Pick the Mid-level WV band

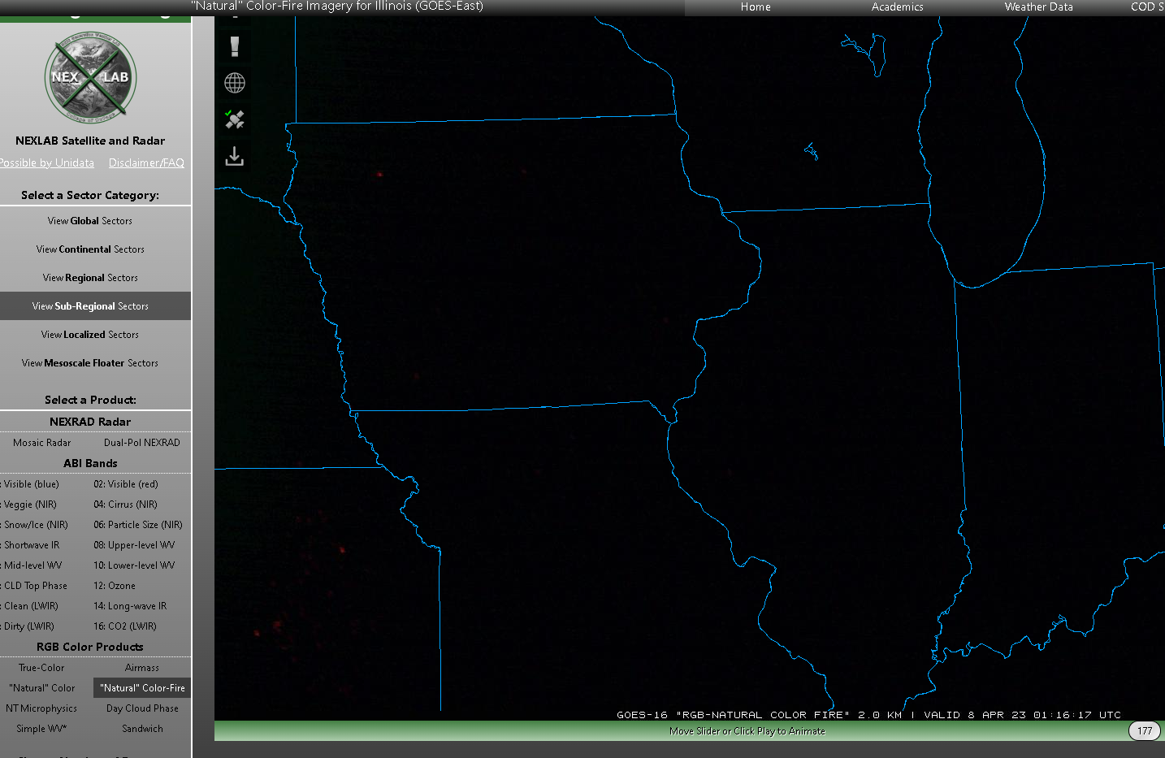[32, 565]
